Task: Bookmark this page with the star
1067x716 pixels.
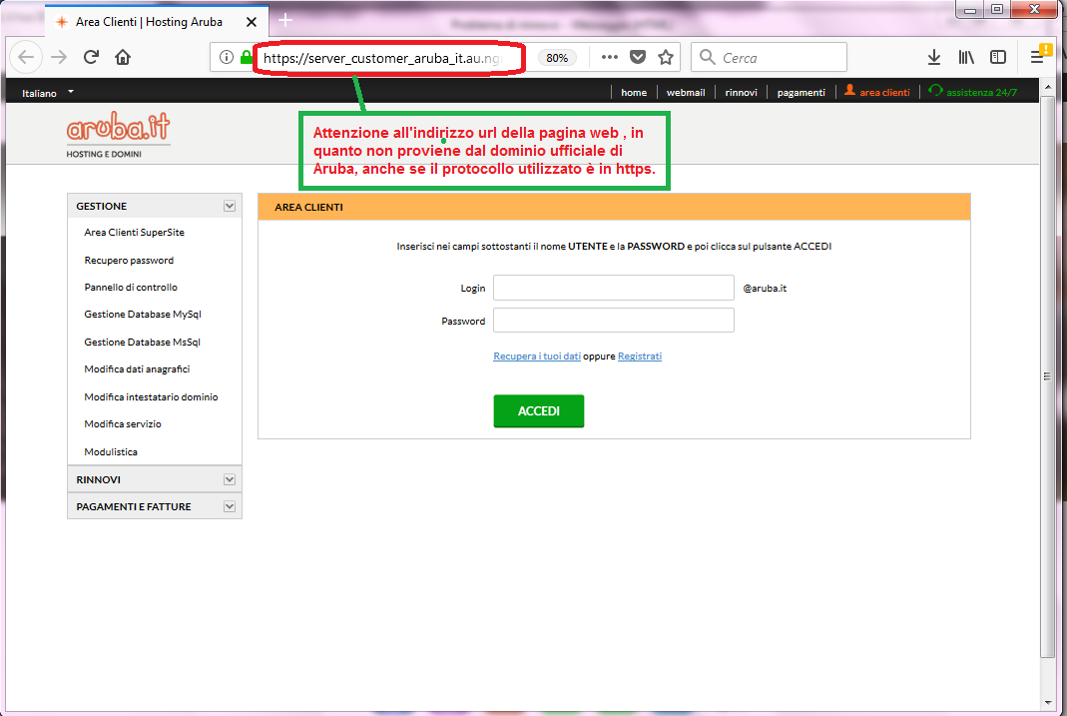Action: [666, 57]
